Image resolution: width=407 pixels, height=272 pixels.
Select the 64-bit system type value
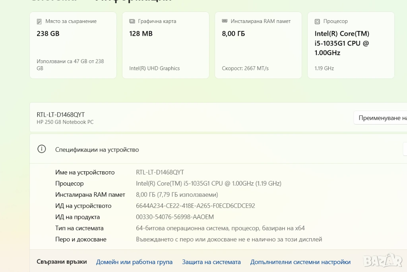(x=220, y=228)
